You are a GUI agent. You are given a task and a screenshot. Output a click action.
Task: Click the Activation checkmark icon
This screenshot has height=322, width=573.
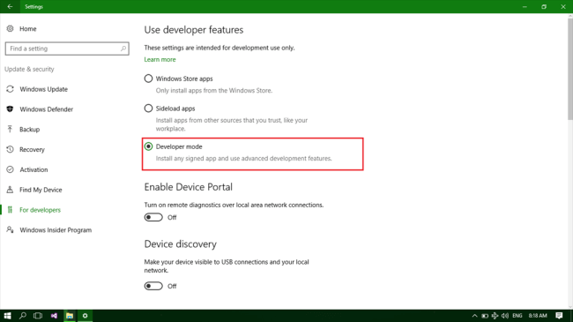click(10, 169)
